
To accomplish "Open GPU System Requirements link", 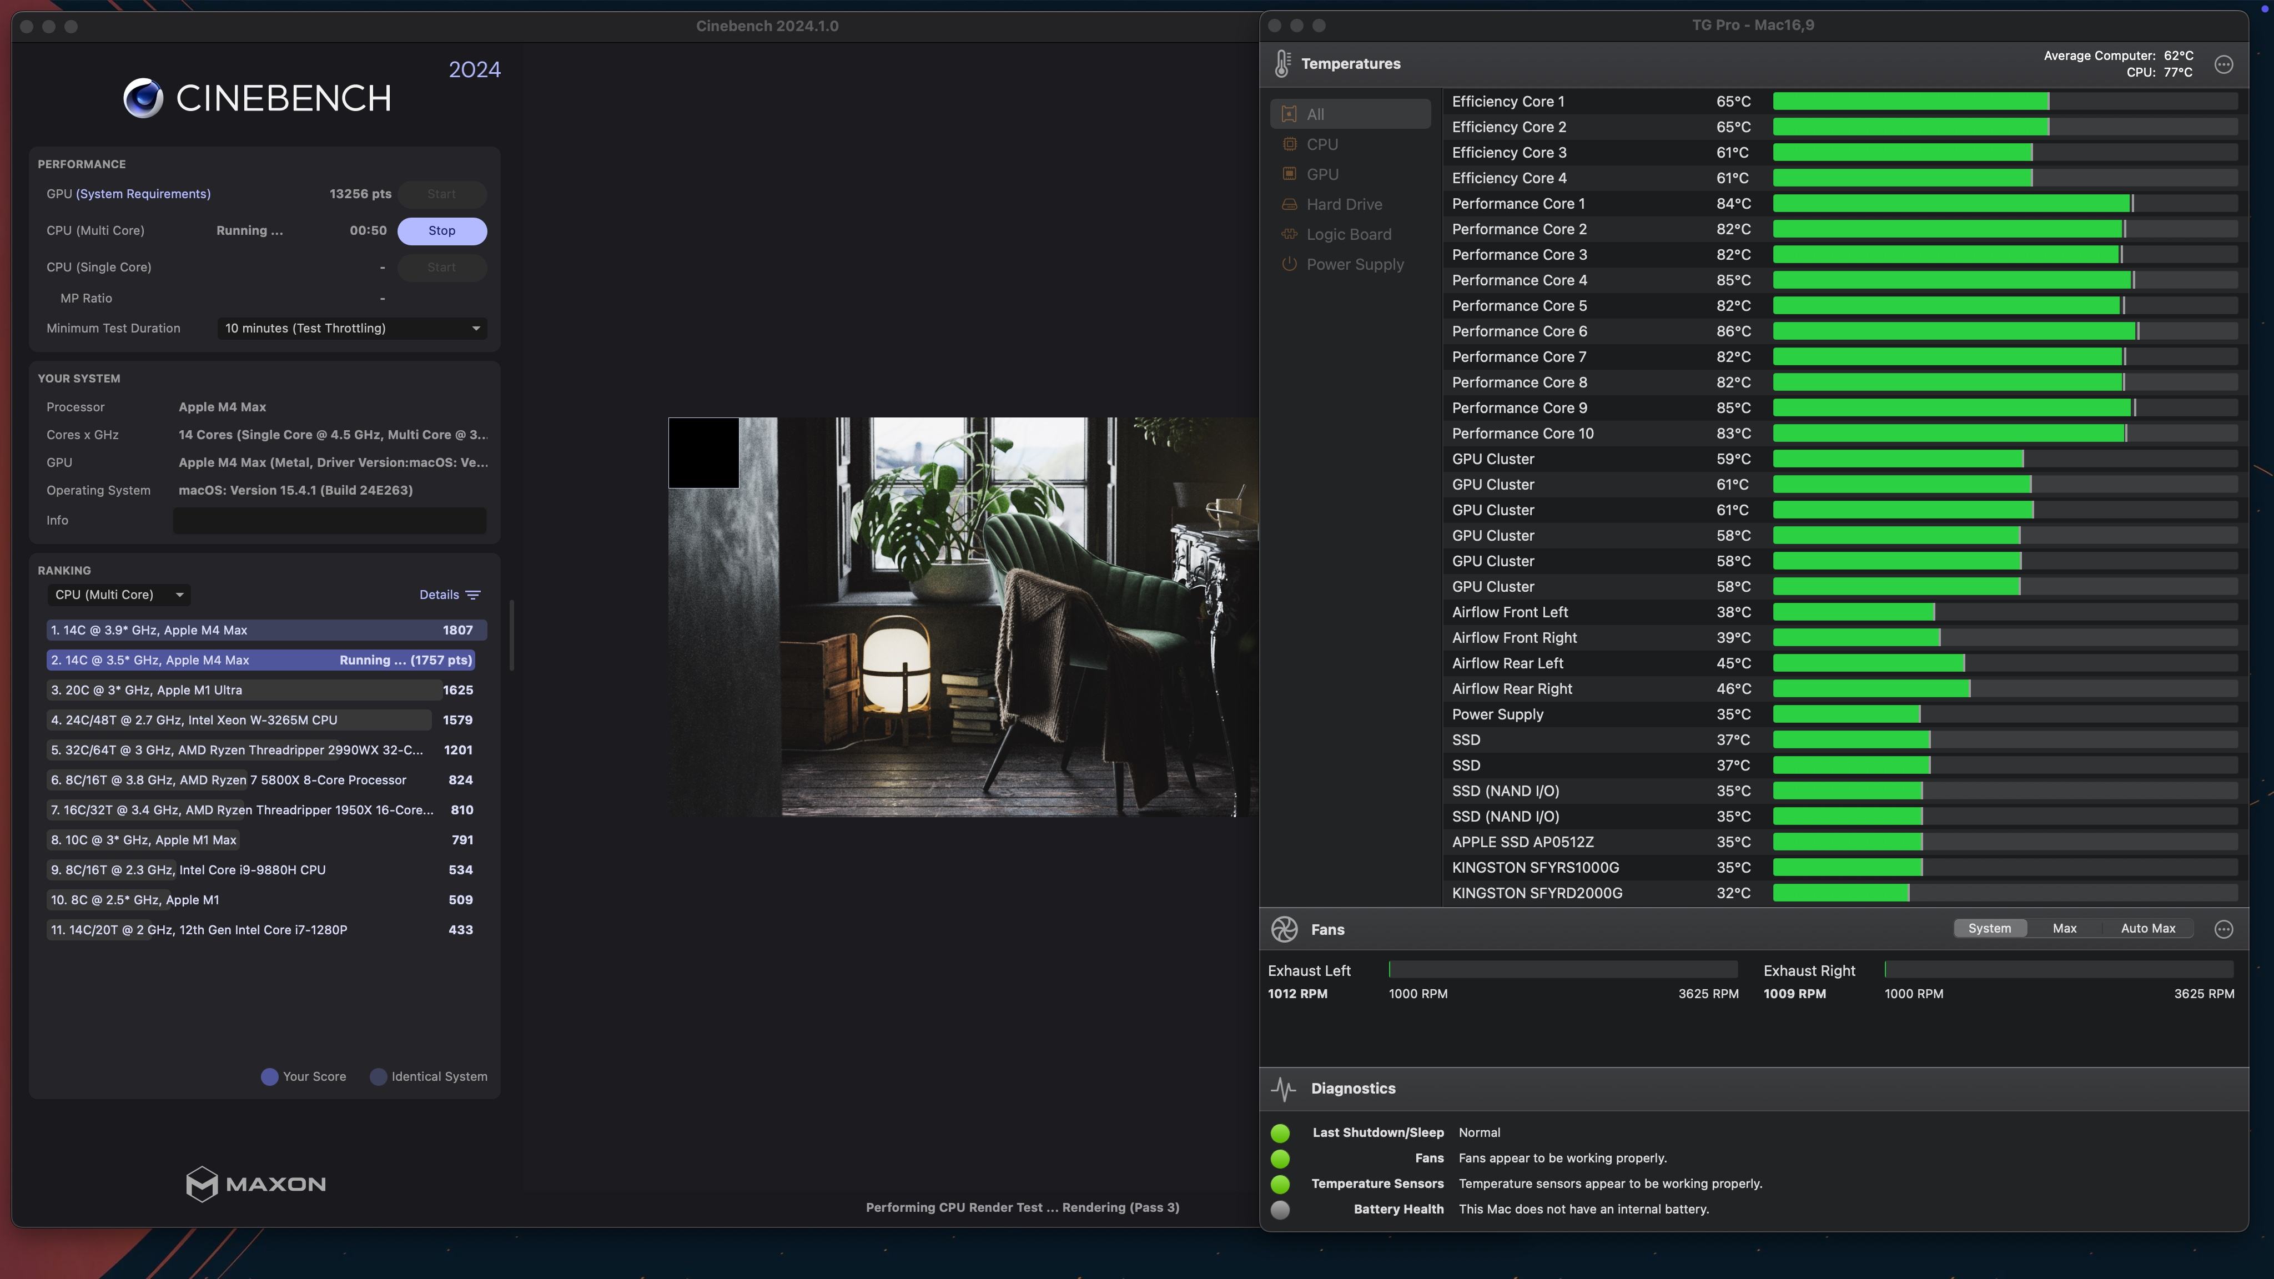I will (x=143, y=194).
